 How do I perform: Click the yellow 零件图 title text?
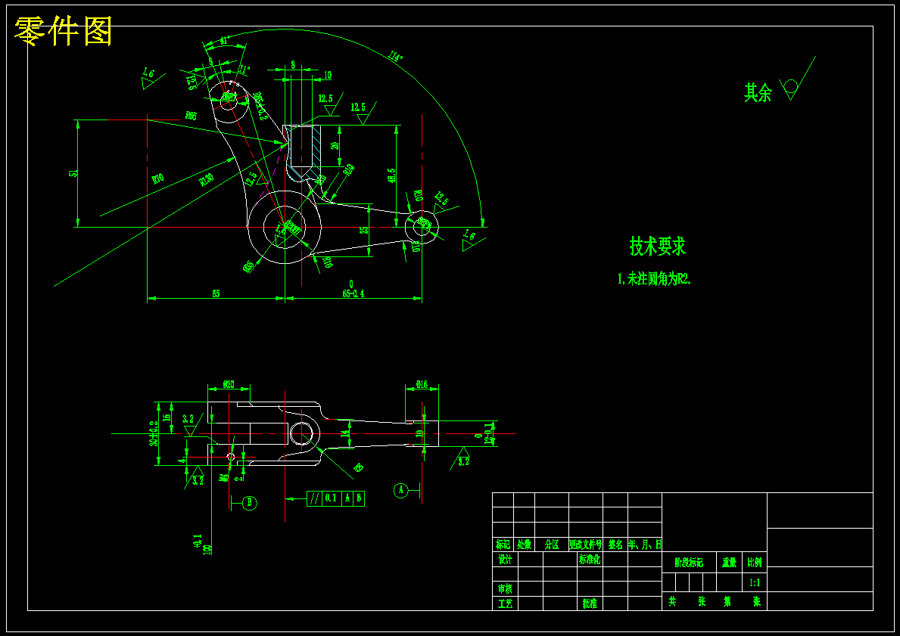[x=63, y=32]
